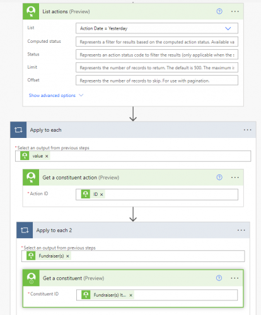261x315 pixels.
Task: Click the Apply to each loop icon
Action: coord(18,130)
